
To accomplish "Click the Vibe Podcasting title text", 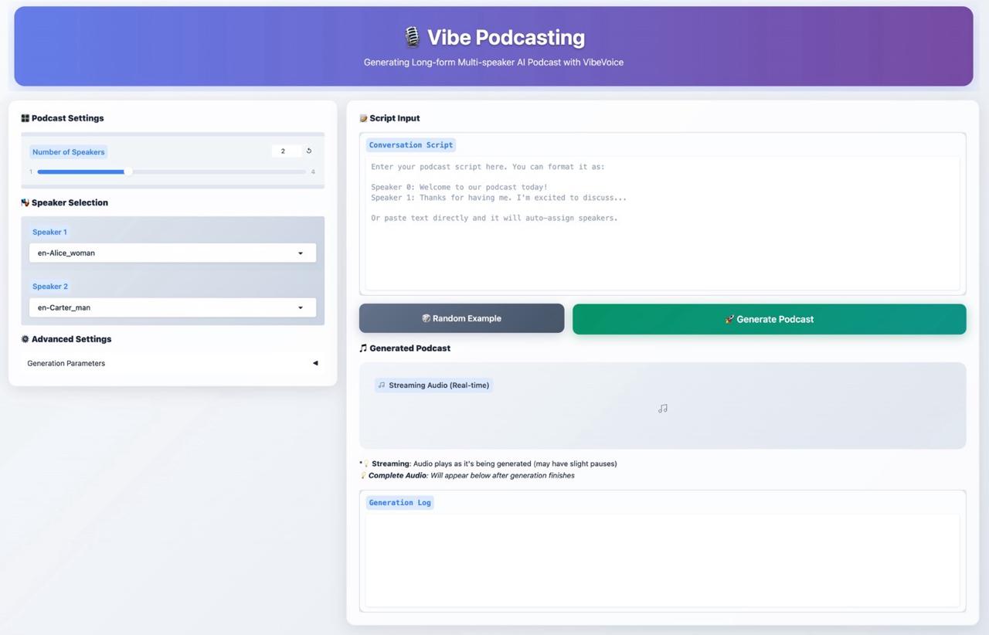I will (506, 37).
